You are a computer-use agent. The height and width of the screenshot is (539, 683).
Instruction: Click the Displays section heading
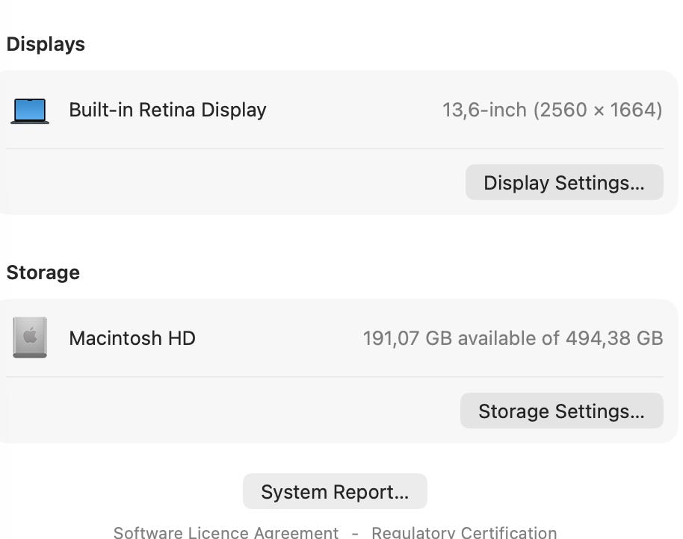click(x=46, y=44)
